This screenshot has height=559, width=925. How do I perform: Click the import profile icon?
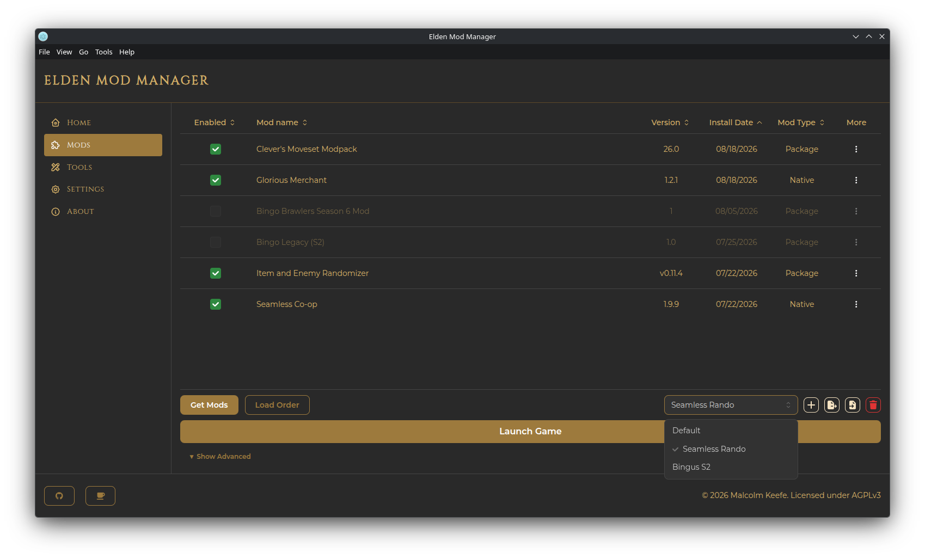tap(853, 405)
